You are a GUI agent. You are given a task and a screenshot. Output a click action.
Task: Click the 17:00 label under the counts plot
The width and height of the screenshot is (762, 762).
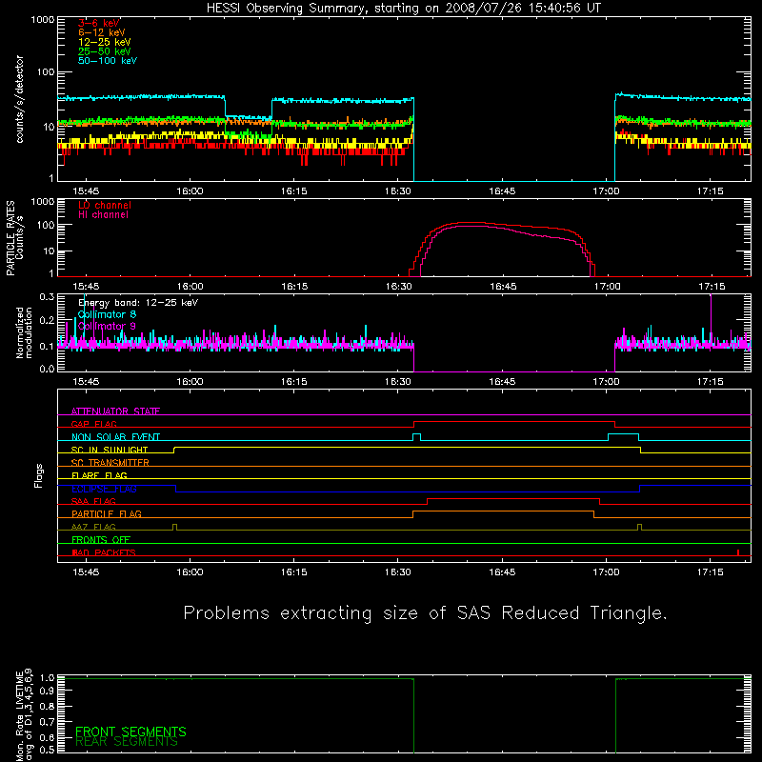[x=606, y=191]
